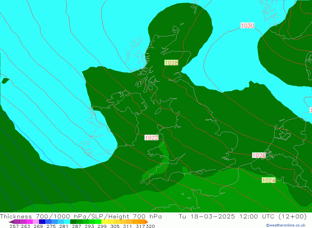The height and width of the screenshot is (228, 312).
Task: Select the 1022 pressure label near Ireland
Action: [x=151, y=137]
